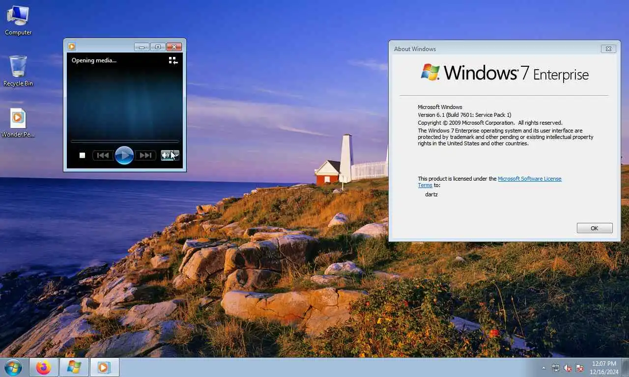Switch Media Player to Library view
The height and width of the screenshot is (377, 629).
pyautogui.click(x=173, y=60)
